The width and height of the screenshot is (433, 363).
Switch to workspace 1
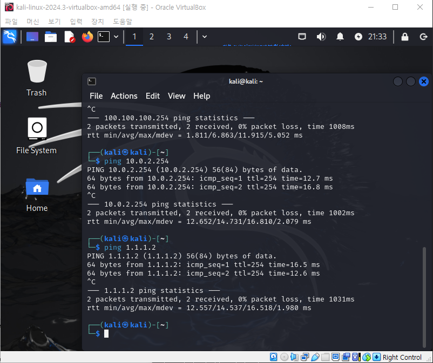pos(134,37)
